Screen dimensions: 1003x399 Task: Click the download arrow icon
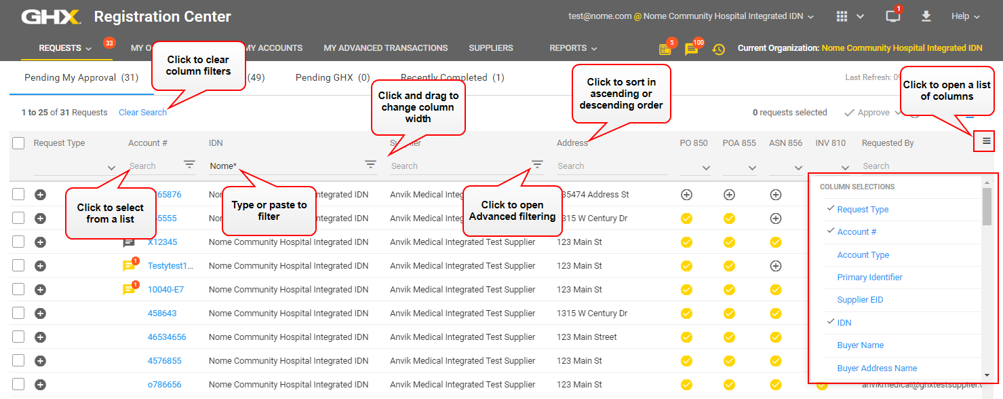[927, 16]
